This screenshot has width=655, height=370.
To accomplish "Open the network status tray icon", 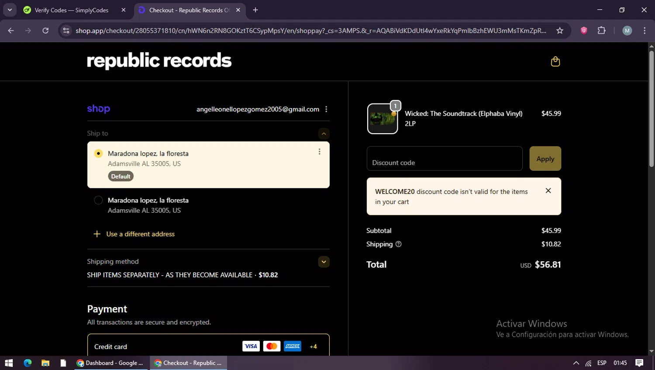I will tap(589, 363).
